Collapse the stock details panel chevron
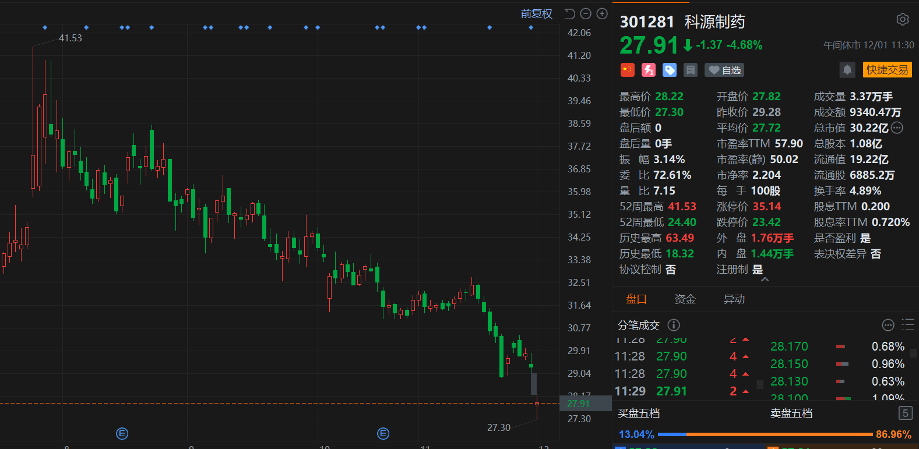 765,280
